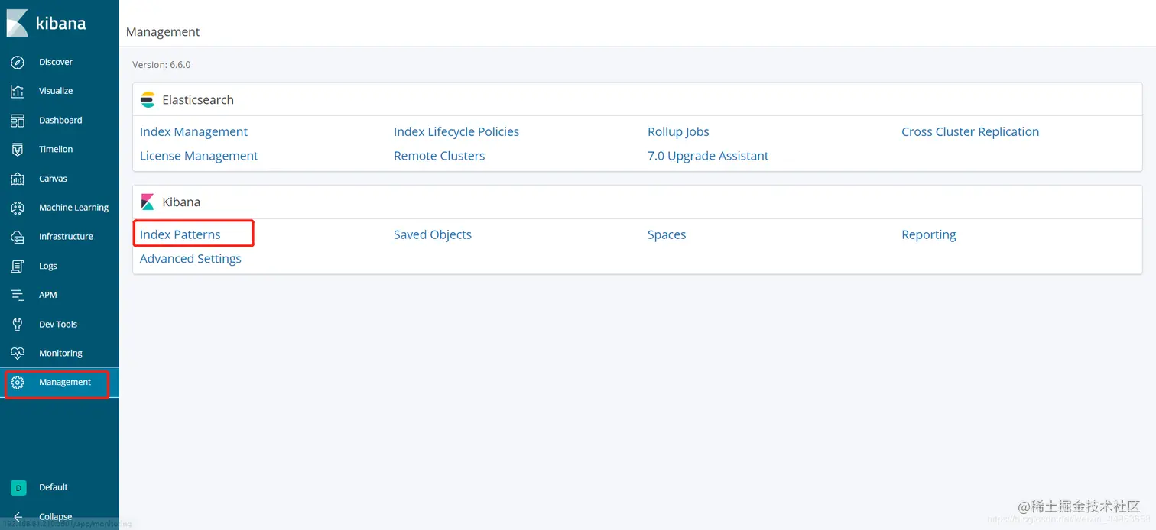Click the Logs document icon
This screenshot has height=530, width=1156.
[x=18, y=266]
